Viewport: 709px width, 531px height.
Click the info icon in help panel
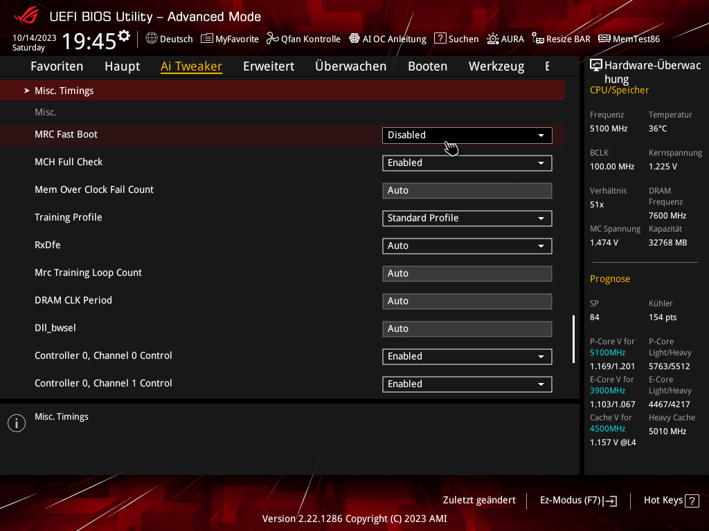pos(17,423)
